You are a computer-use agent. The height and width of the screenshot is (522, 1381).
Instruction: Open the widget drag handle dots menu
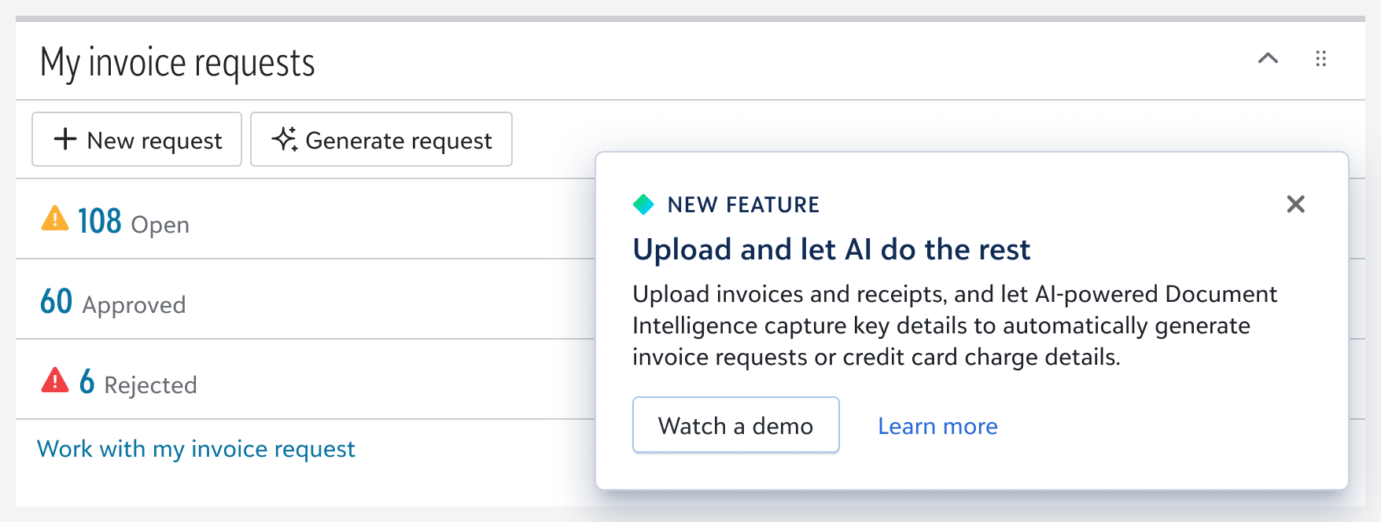click(1321, 58)
